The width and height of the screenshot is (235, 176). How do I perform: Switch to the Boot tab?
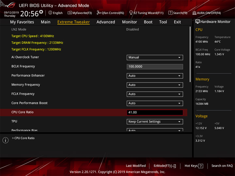148,22
